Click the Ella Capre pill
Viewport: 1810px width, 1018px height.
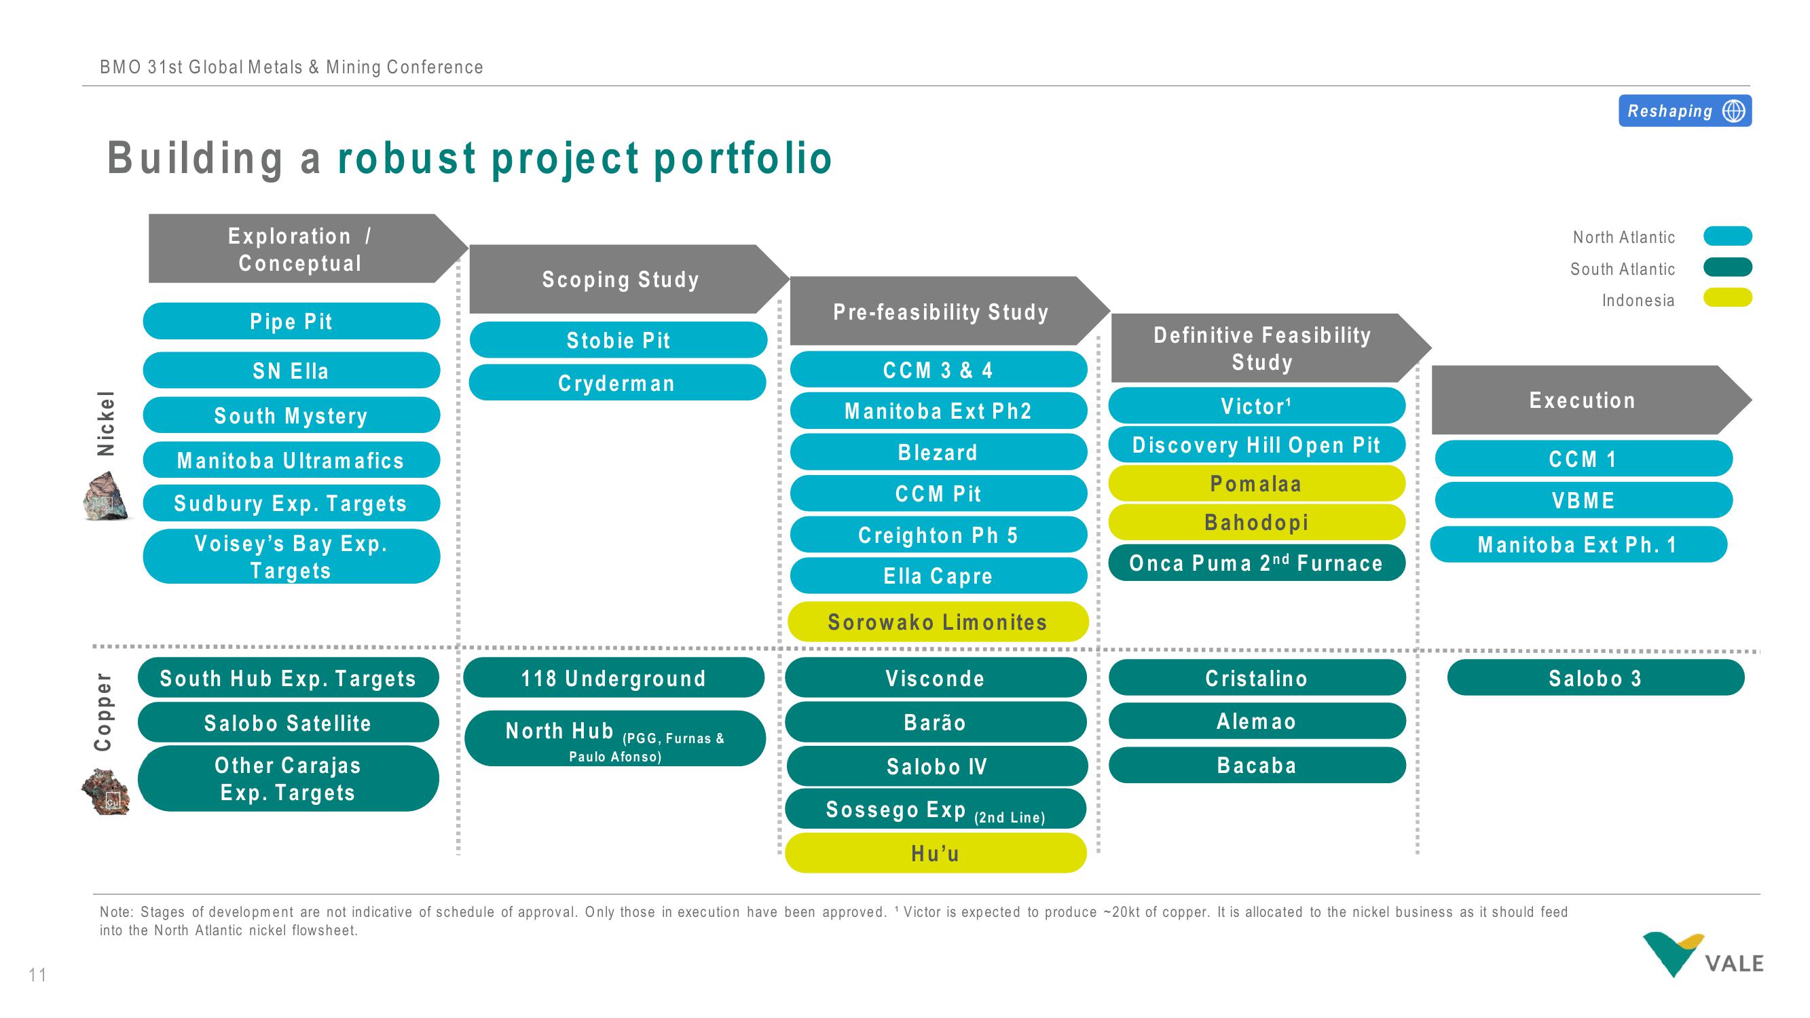tap(939, 576)
